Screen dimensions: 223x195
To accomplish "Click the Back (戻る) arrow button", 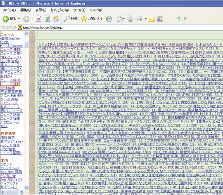I will [6, 19].
